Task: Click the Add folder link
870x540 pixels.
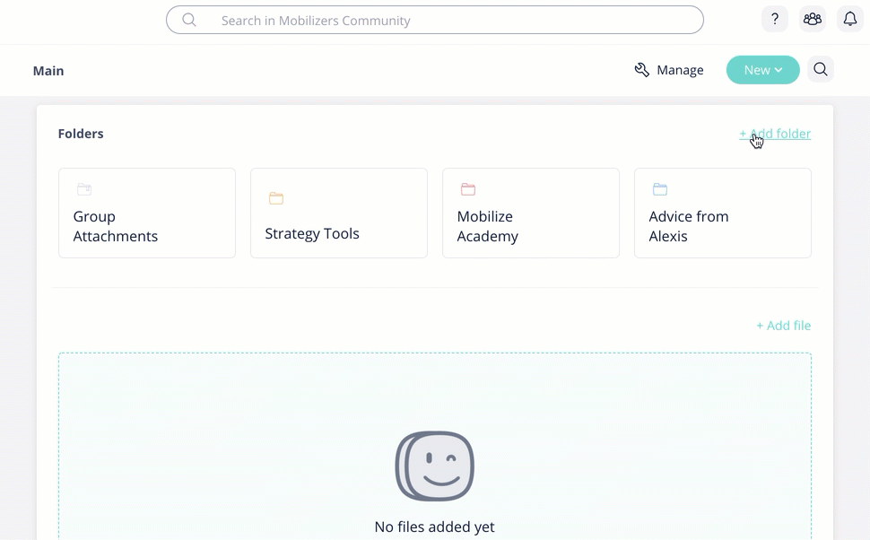Action: click(775, 134)
